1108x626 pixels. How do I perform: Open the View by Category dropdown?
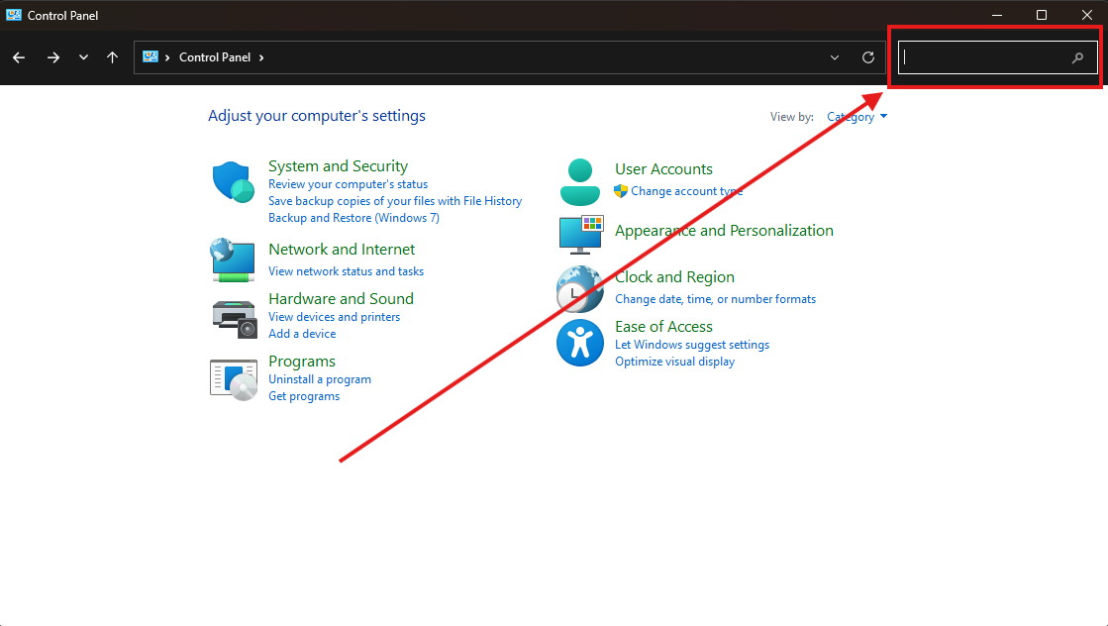coord(856,117)
